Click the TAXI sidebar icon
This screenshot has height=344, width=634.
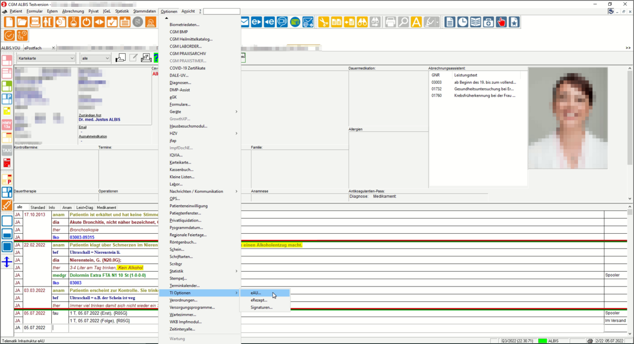point(7,151)
